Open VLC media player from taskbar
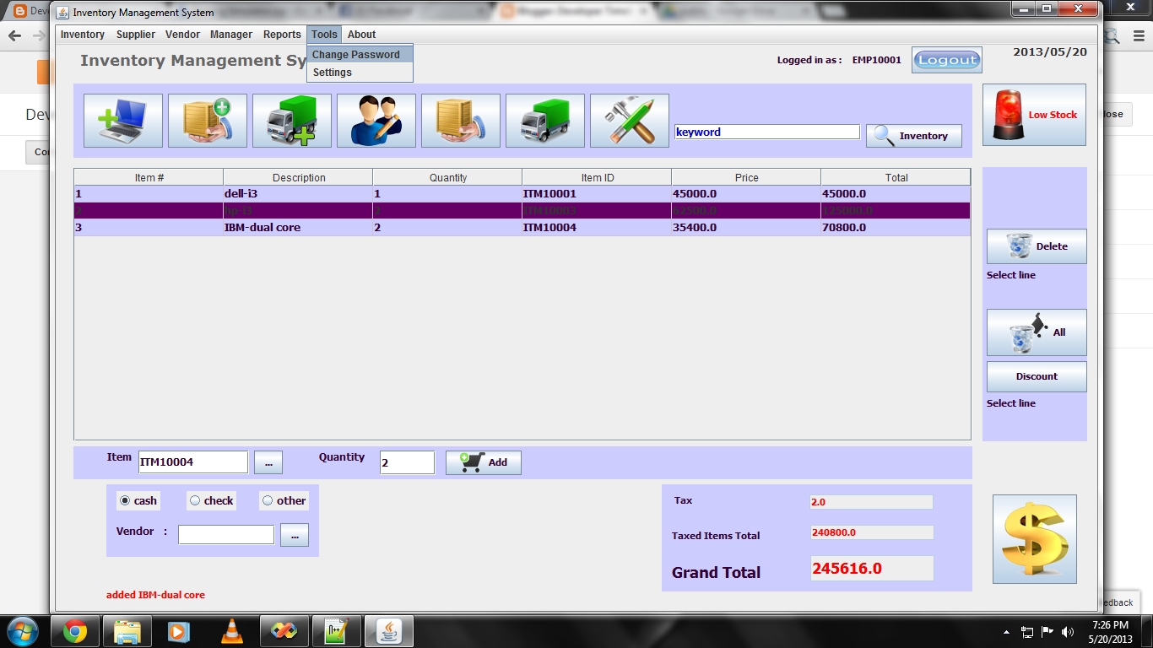 click(231, 631)
